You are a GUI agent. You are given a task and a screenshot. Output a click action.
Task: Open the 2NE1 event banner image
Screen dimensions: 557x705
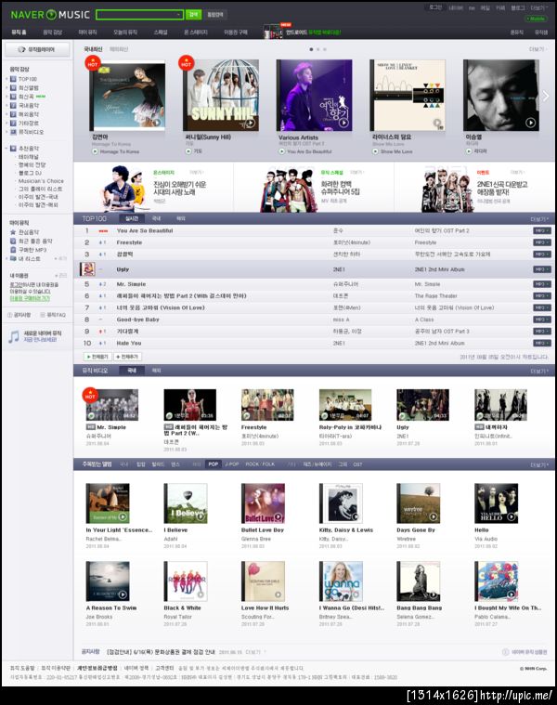point(447,189)
